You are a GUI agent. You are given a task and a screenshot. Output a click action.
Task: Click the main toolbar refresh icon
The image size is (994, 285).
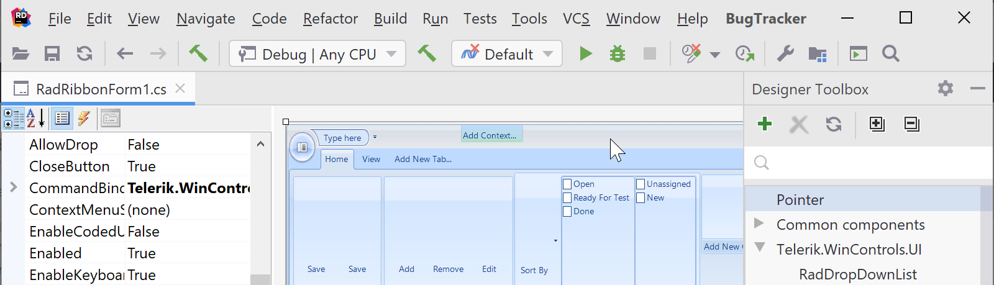coord(84,54)
